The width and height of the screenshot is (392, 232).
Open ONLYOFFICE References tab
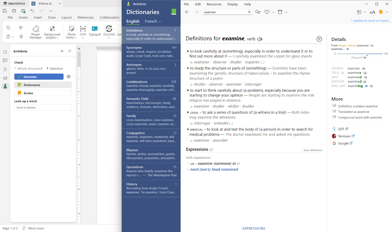pos(86,18)
